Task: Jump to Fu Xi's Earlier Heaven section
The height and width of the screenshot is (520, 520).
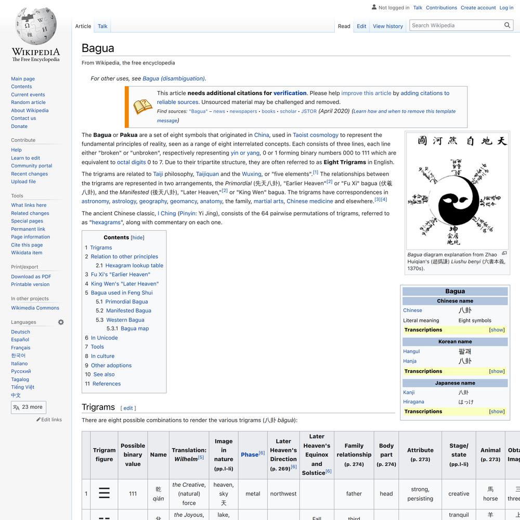Action: tap(121, 275)
